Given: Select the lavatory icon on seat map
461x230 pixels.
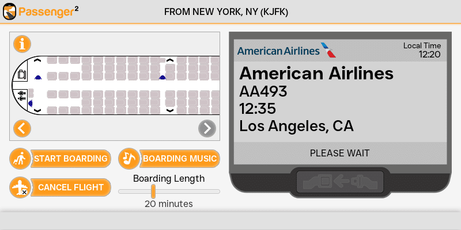Looking at the screenshot, I should [x=22, y=95].
